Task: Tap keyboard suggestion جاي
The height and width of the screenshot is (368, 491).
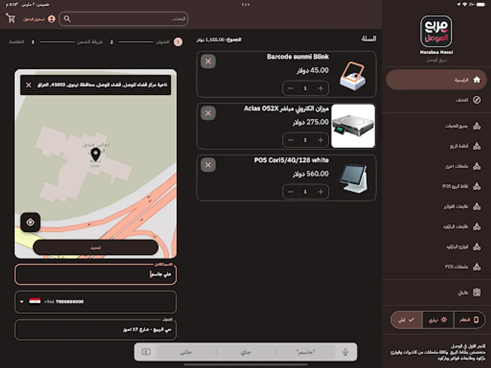Action: pyautogui.click(x=246, y=352)
